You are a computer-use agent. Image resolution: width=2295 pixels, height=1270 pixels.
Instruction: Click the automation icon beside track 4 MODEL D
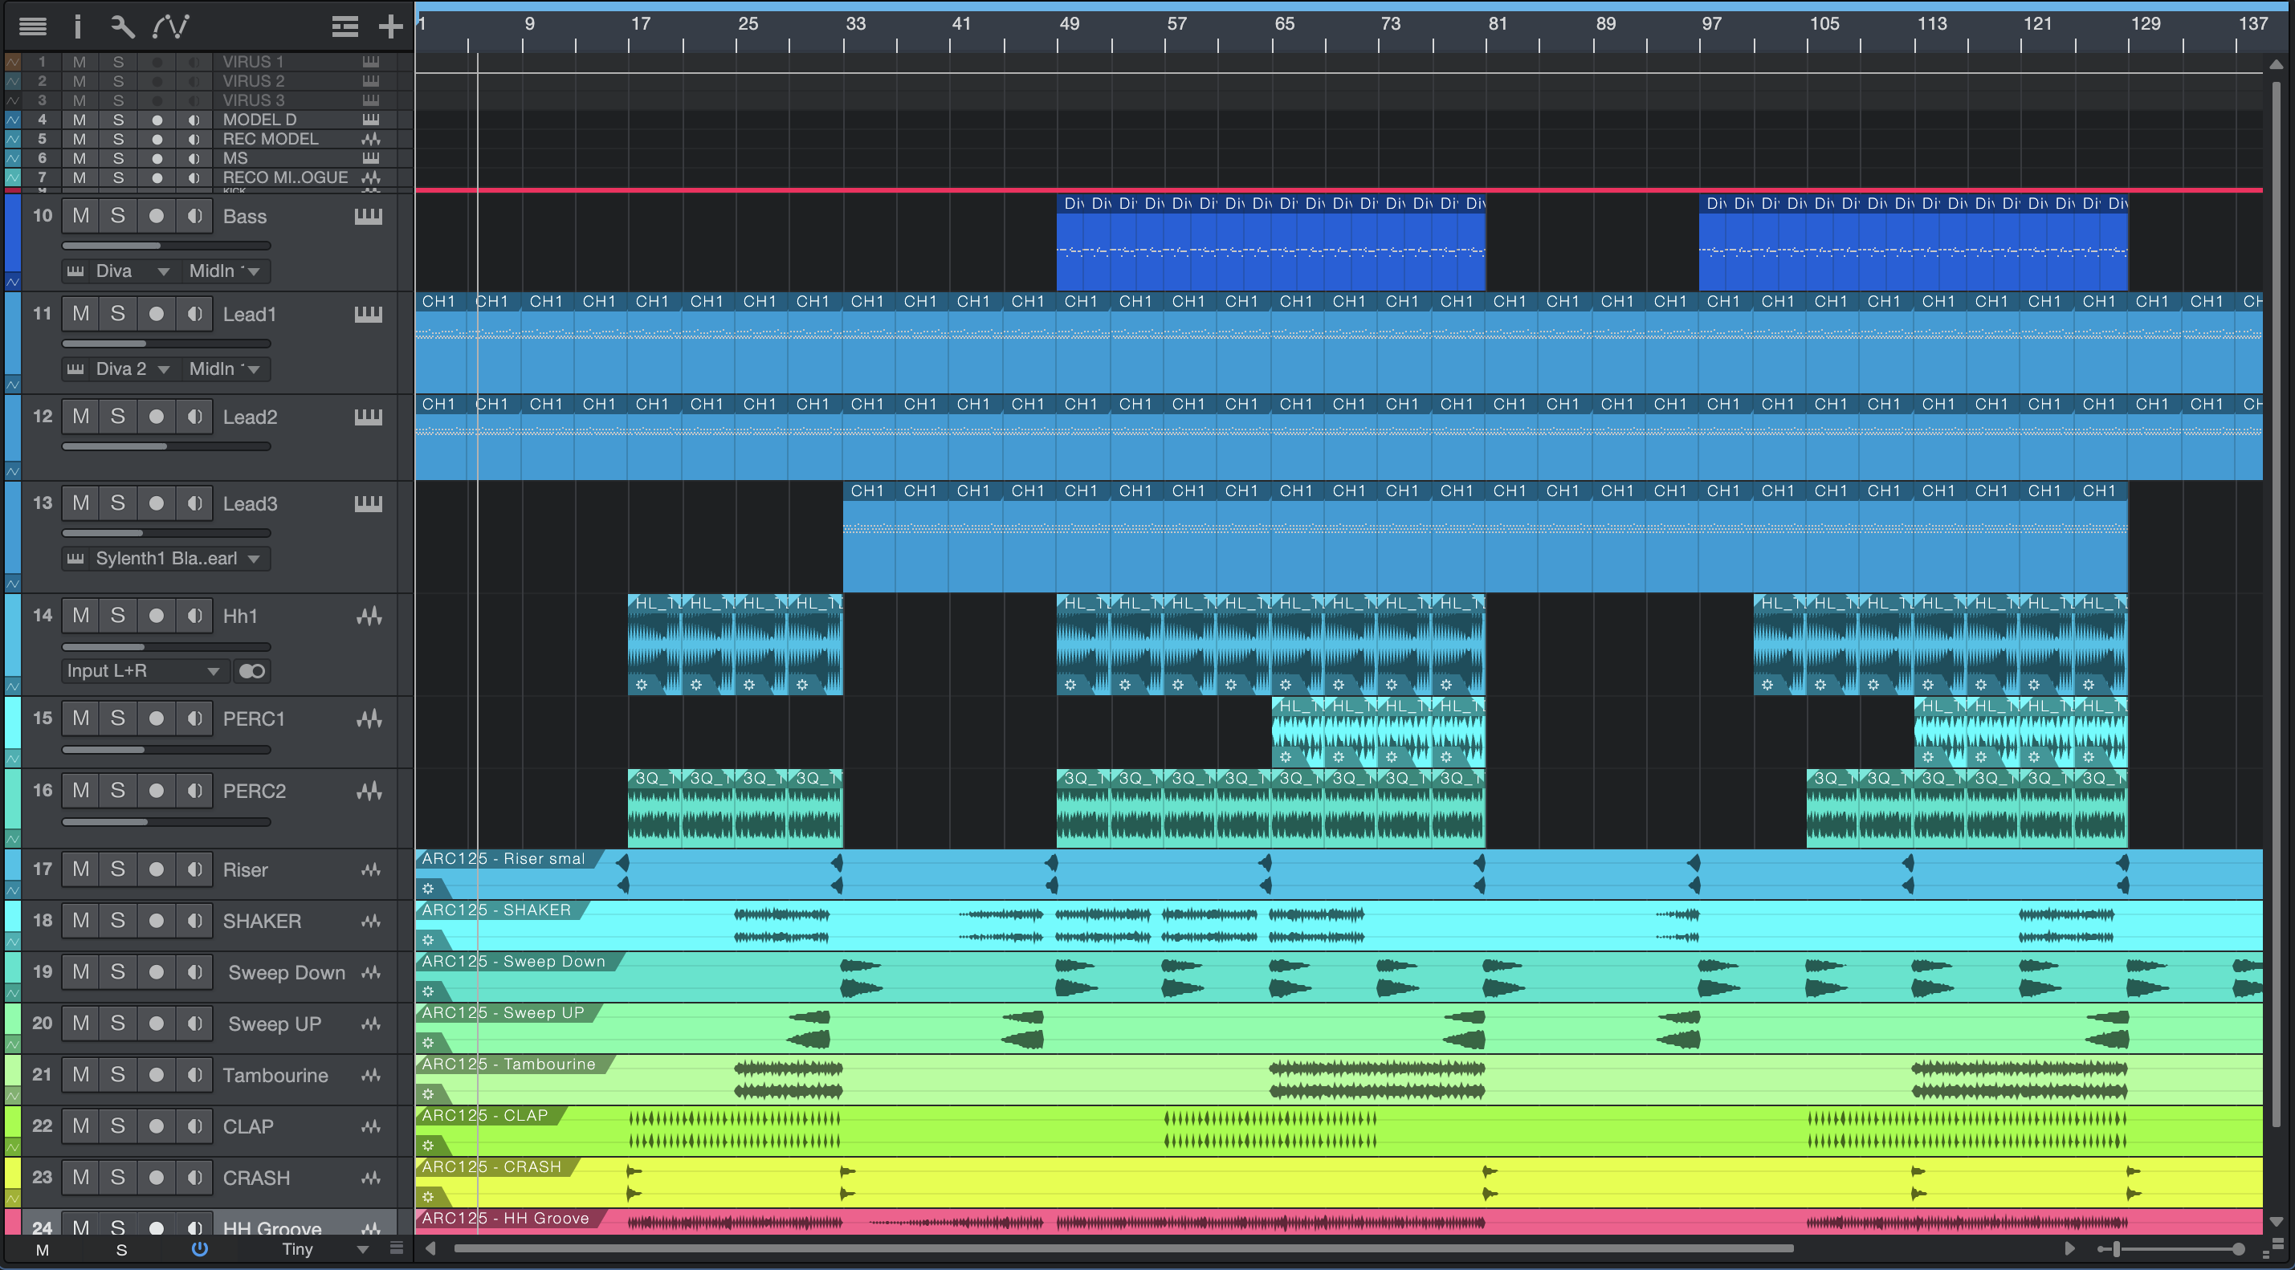coord(13,120)
